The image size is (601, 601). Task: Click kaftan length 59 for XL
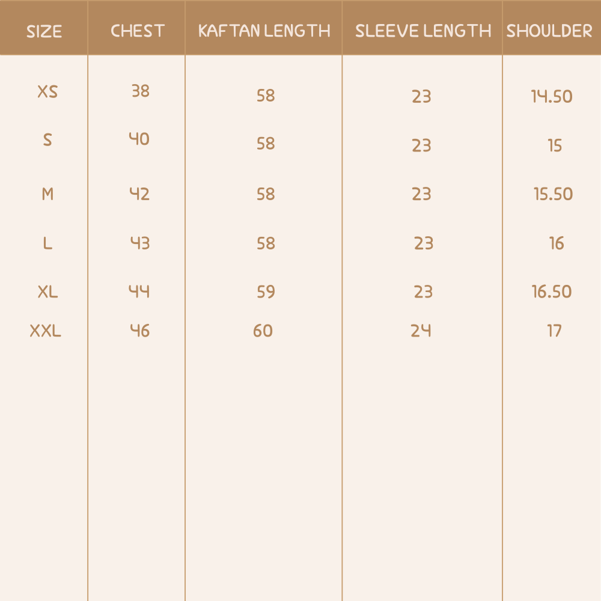tap(266, 292)
